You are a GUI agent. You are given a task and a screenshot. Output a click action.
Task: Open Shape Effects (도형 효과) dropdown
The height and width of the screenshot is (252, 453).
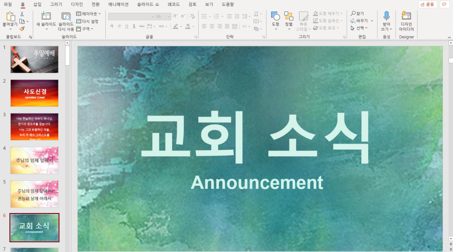[x=326, y=28]
